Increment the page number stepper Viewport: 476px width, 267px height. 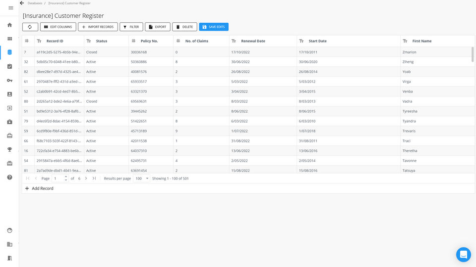click(x=66, y=177)
